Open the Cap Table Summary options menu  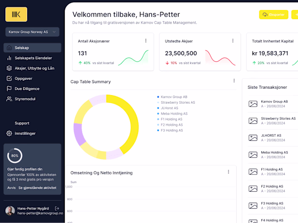click(234, 81)
